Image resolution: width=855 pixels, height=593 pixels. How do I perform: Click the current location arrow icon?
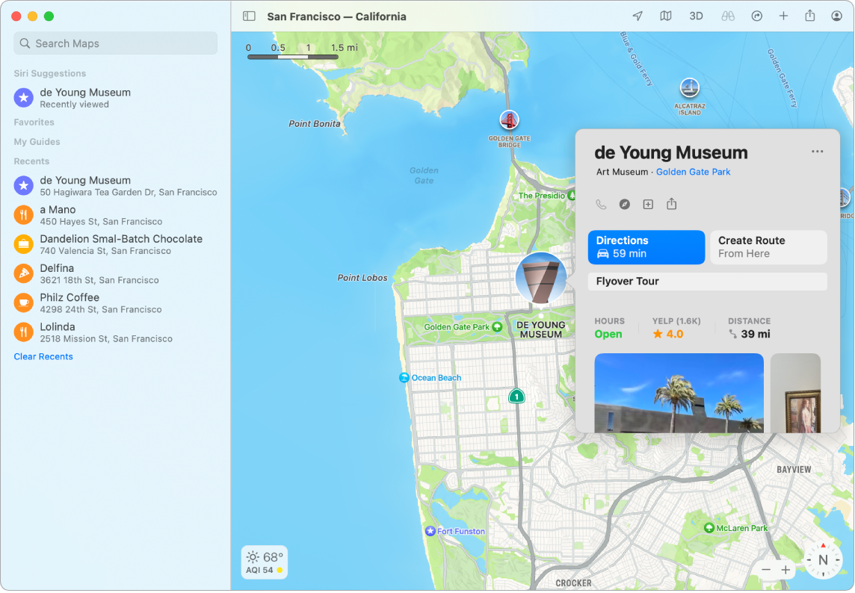tap(638, 16)
